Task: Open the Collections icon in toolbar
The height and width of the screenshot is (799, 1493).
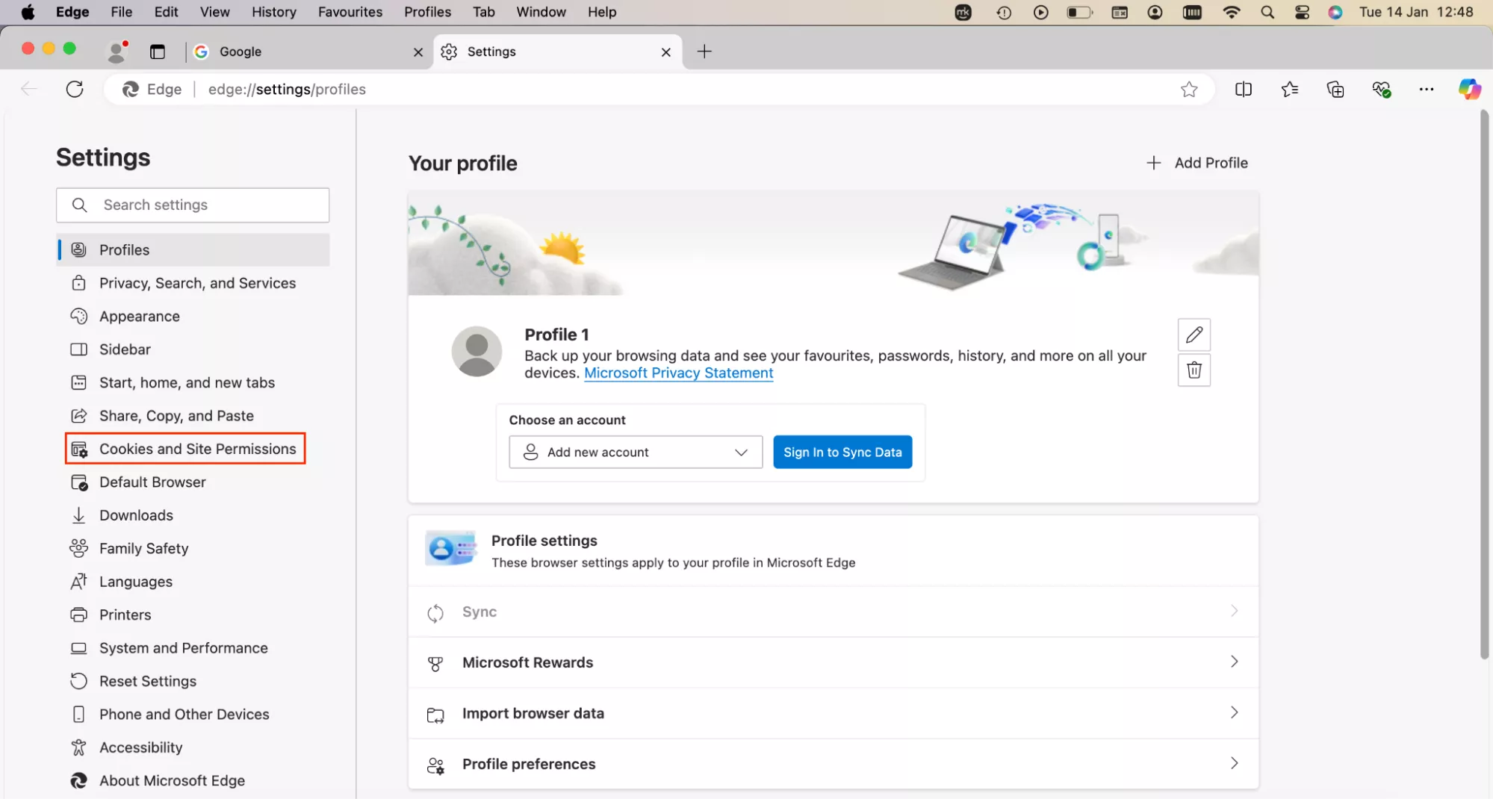Action: pos(1335,89)
